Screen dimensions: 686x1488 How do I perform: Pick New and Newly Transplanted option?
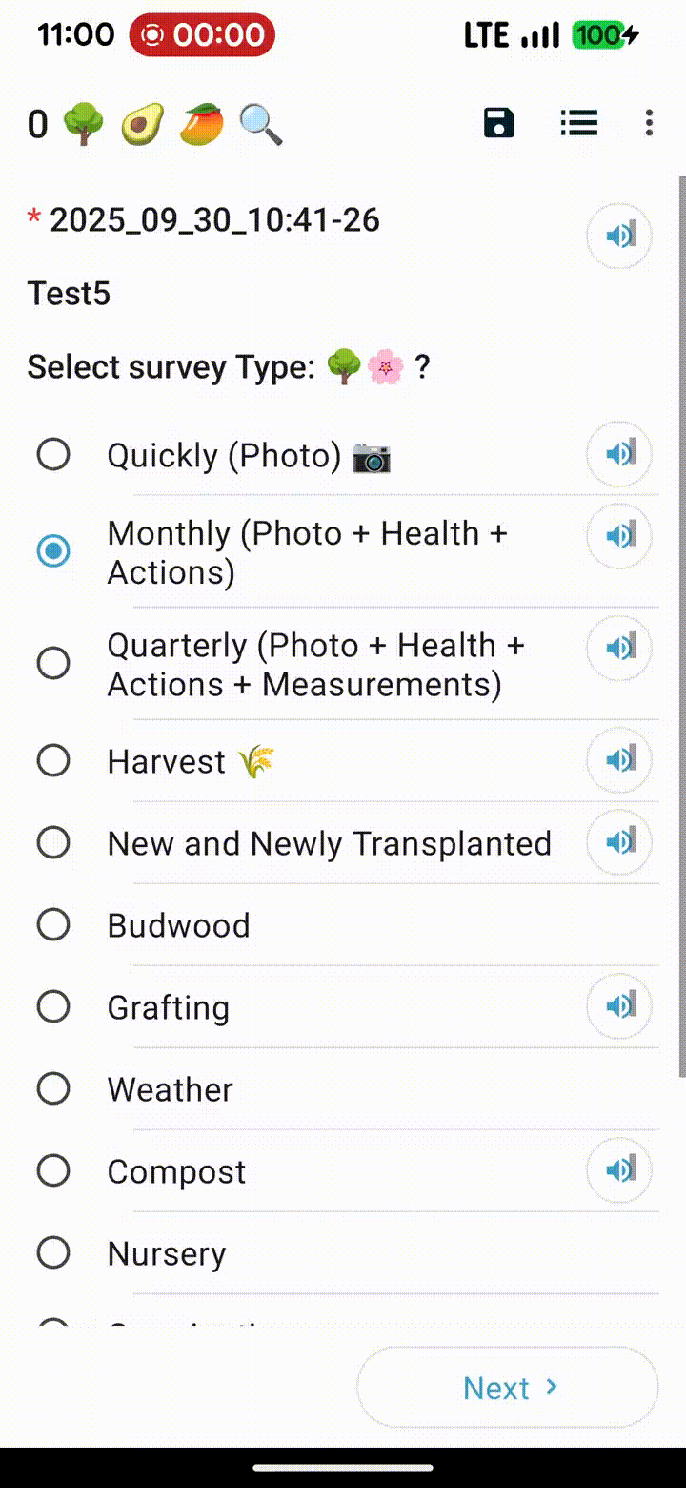coord(53,842)
